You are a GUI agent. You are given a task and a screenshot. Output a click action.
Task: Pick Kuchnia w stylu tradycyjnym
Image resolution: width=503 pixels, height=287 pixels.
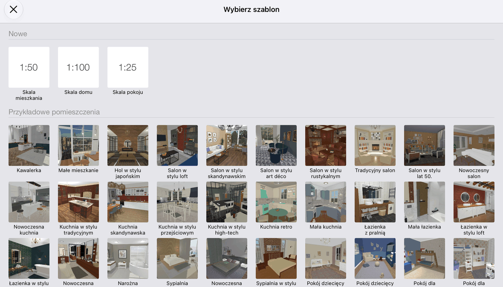78,202
